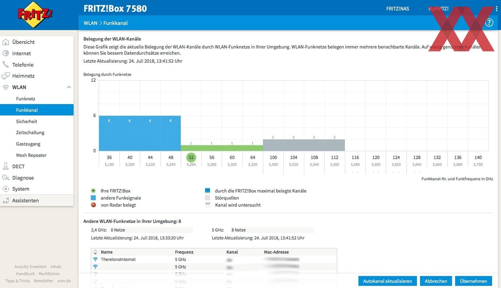The image size is (501, 288).
Task: Go to Mesh Repeater submenu
Action: [x=31, y=155]
